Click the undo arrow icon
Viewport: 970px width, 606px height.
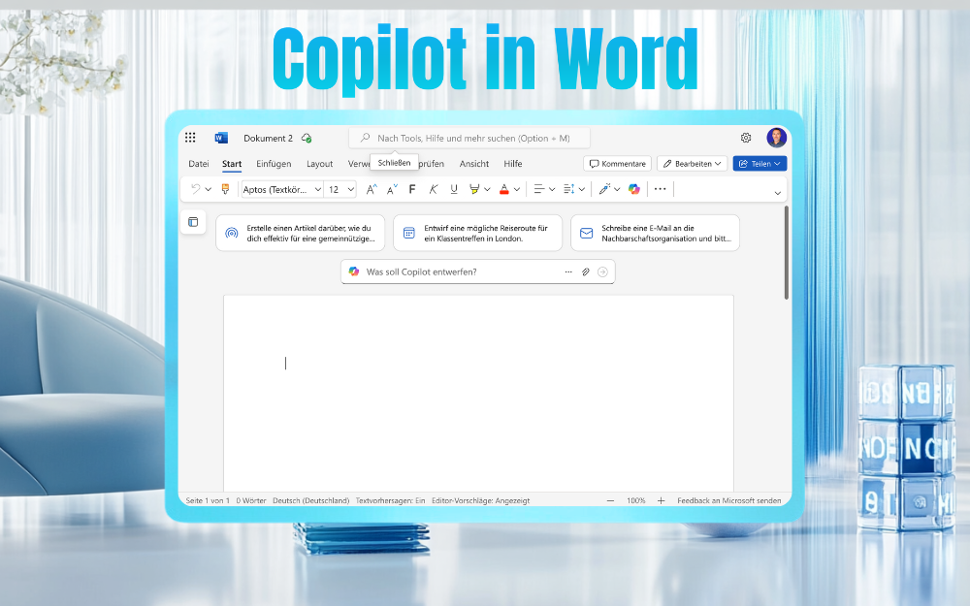[x=196, y=189]
